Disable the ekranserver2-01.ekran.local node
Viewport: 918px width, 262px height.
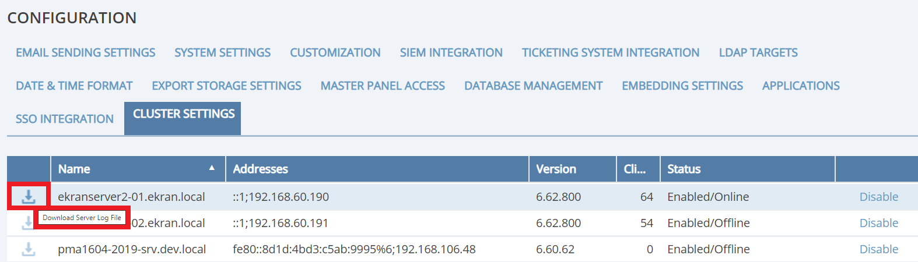click(x=878, y=197)
